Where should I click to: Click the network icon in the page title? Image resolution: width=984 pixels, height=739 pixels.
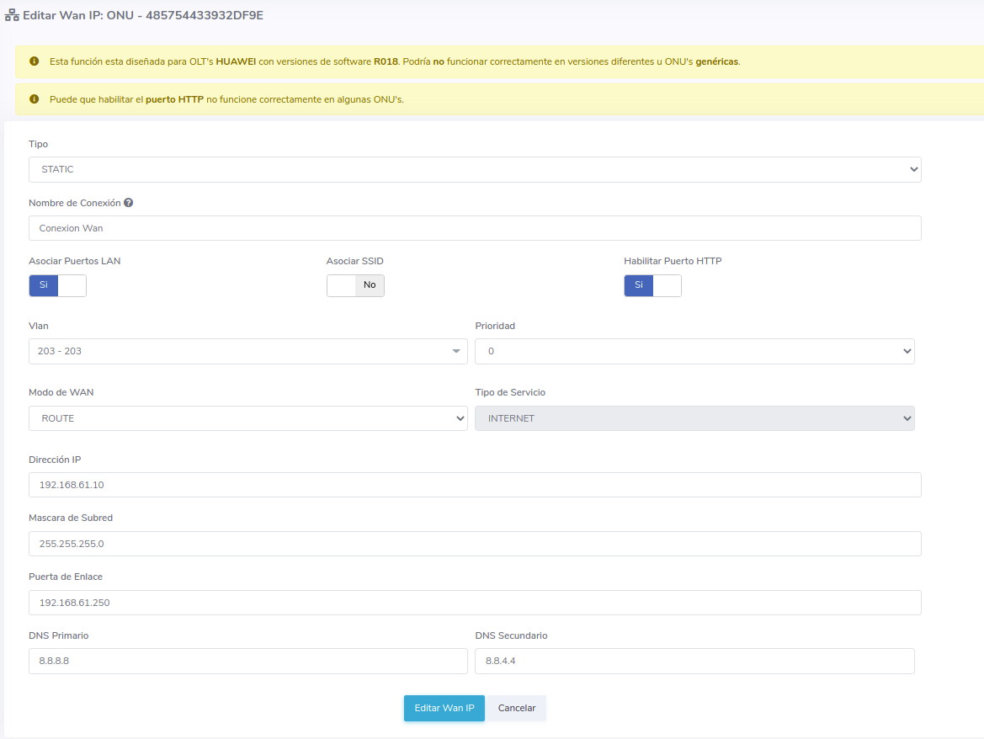point(12,15)
